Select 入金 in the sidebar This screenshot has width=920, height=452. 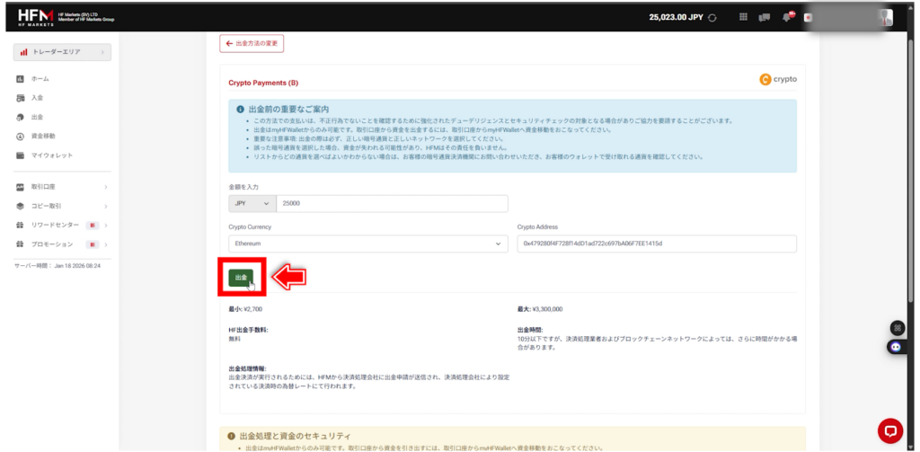(37, 98)
